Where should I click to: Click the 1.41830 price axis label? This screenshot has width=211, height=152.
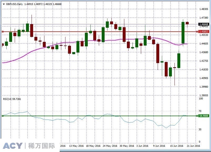pyautogui.click(x=204, y=69)
